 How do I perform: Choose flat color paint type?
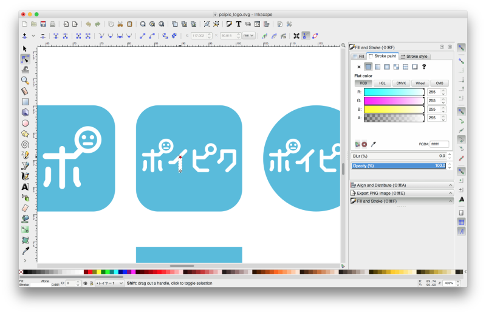click(368, 67)
